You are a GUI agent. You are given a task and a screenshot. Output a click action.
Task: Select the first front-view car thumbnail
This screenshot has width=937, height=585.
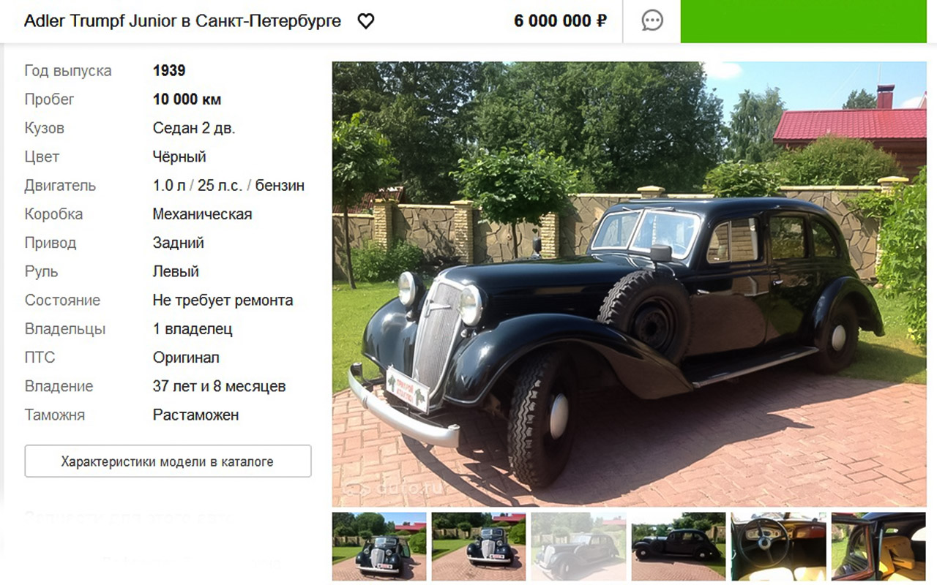tap(379, 546)
